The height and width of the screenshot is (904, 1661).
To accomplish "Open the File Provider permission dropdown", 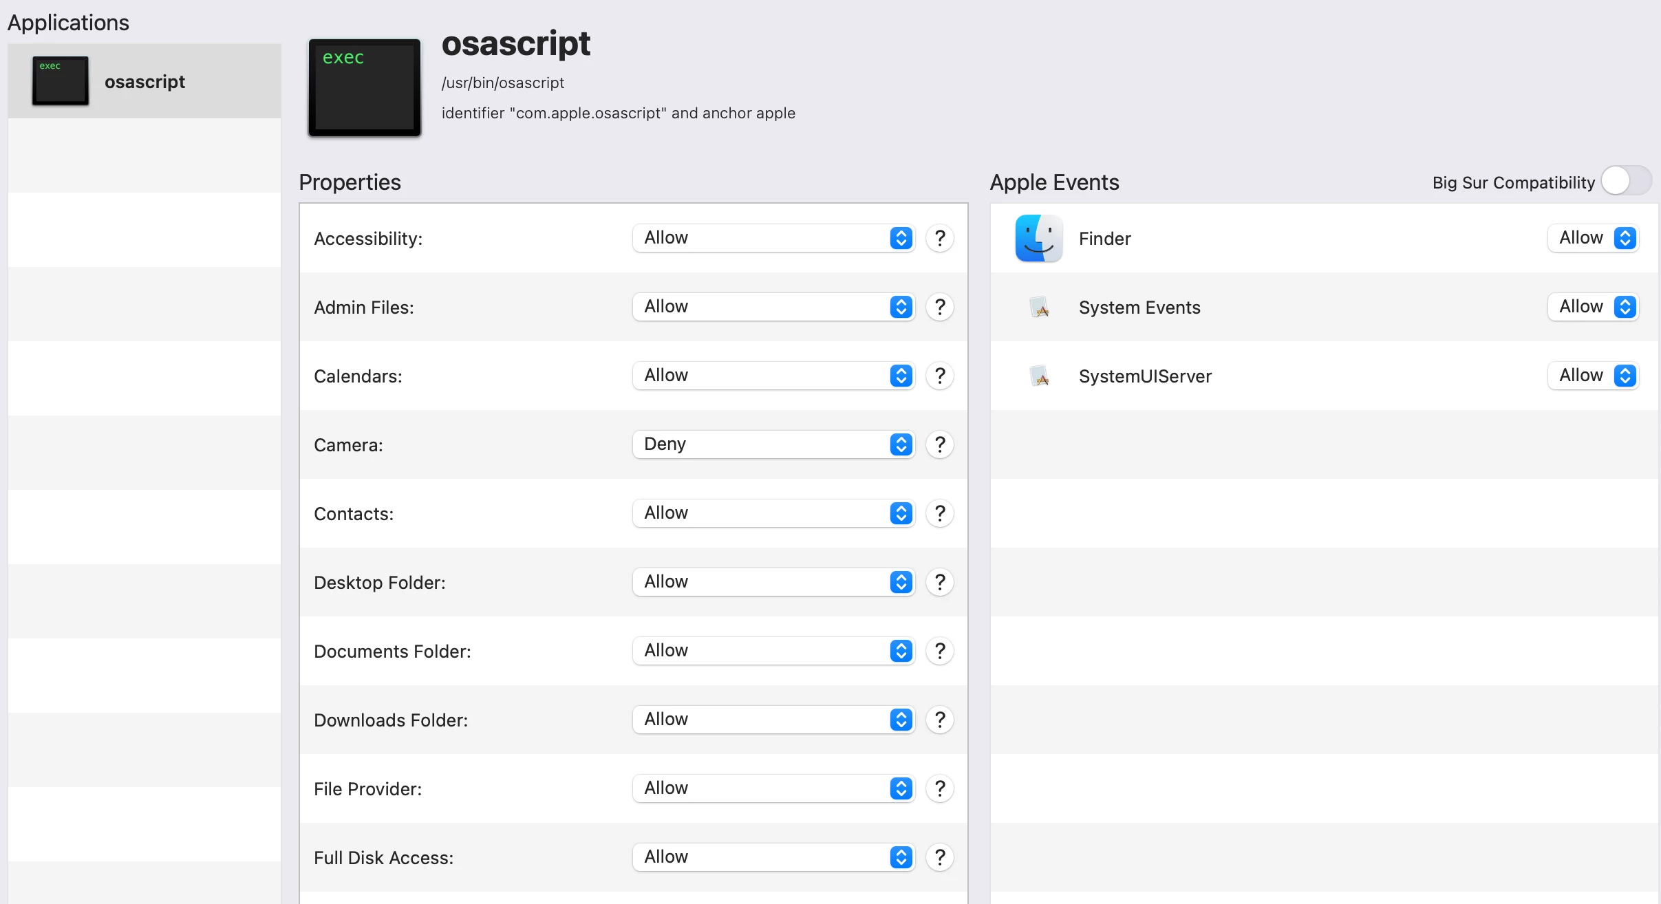I will pyautogui.click(x=773, y=788).
